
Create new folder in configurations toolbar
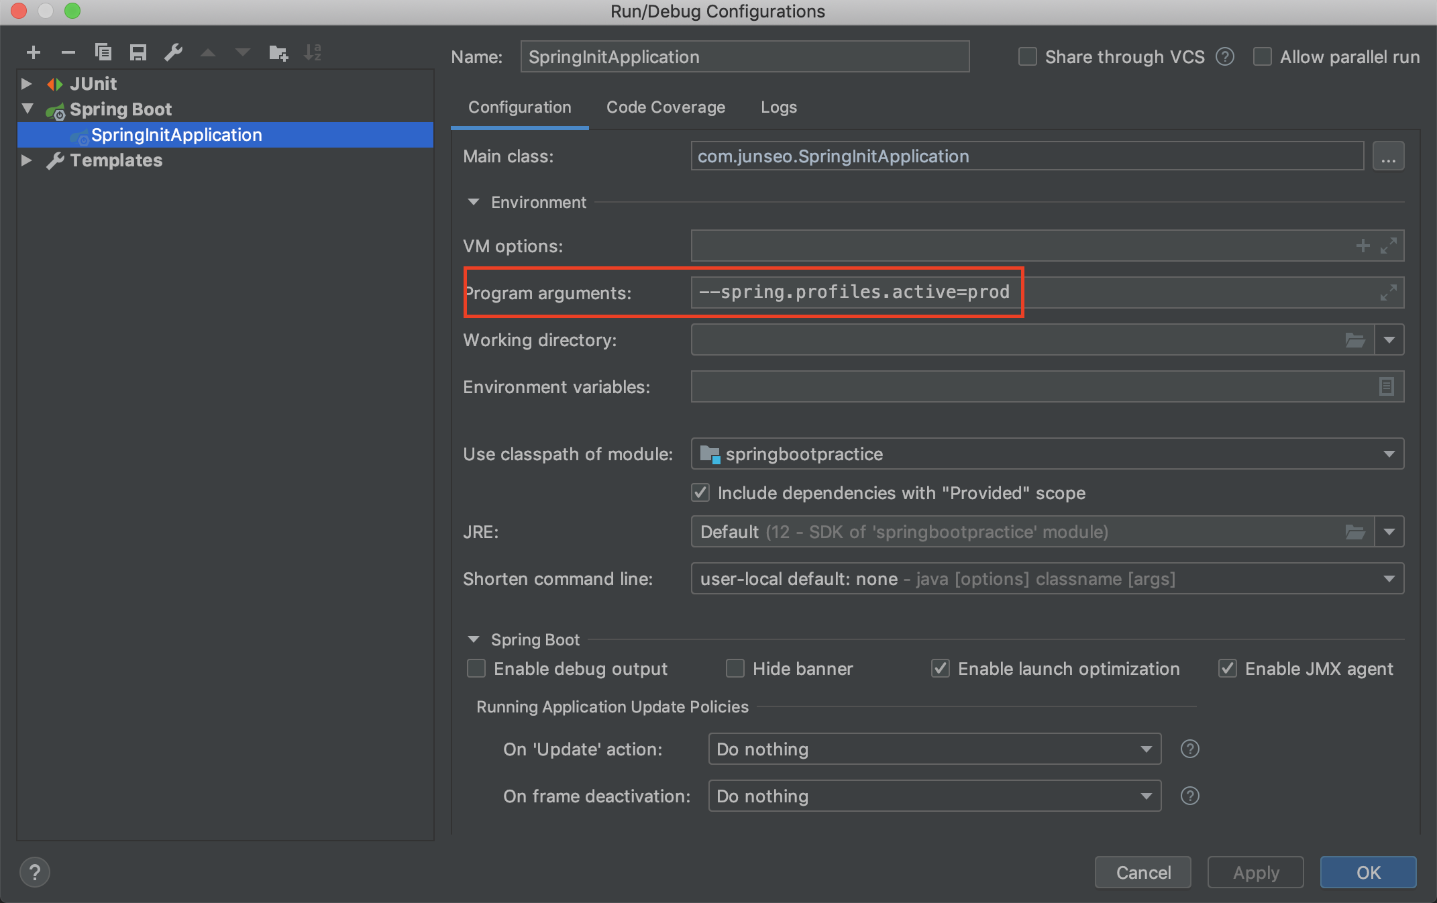[x=278, y=52]
